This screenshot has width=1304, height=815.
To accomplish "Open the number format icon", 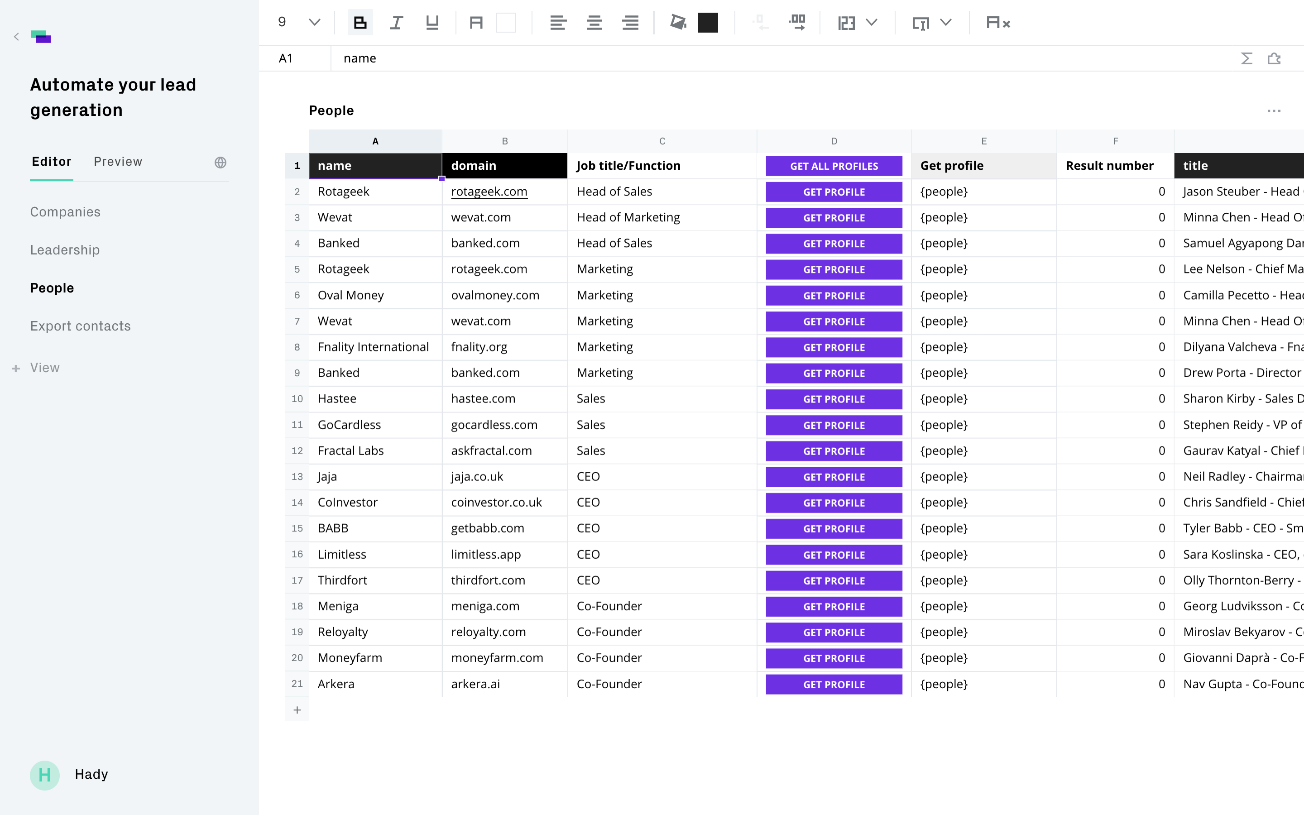I will pyautogui.click(x=847, y=23).
